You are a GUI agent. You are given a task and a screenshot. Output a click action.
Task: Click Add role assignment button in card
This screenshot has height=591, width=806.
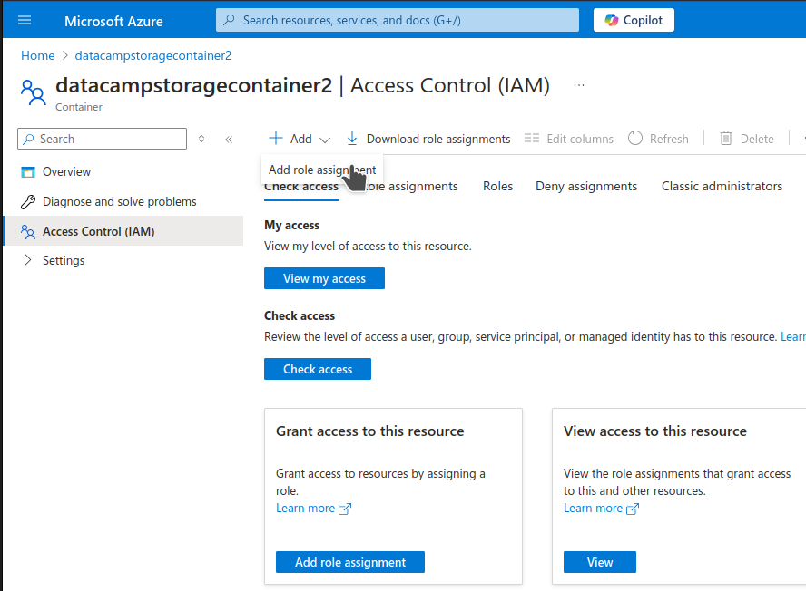[x=350, y=562]
